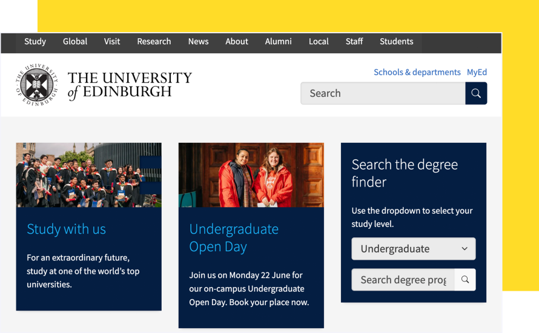The image size is (539, 333).
Task: Click the Search degree programmes field
Action: coord(403,280)
